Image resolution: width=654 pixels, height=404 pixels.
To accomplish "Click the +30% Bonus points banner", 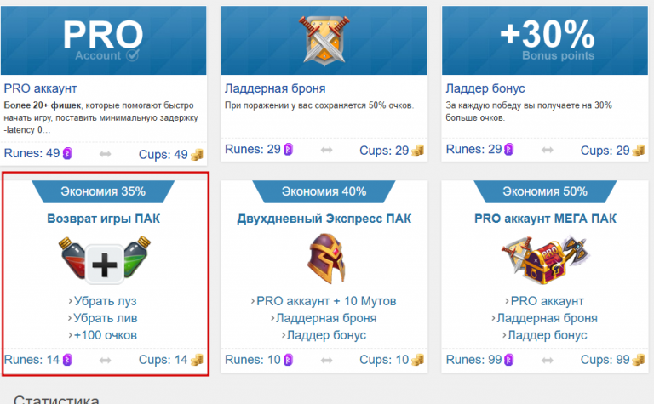I will pyautogui.click(x=545, y=41).
